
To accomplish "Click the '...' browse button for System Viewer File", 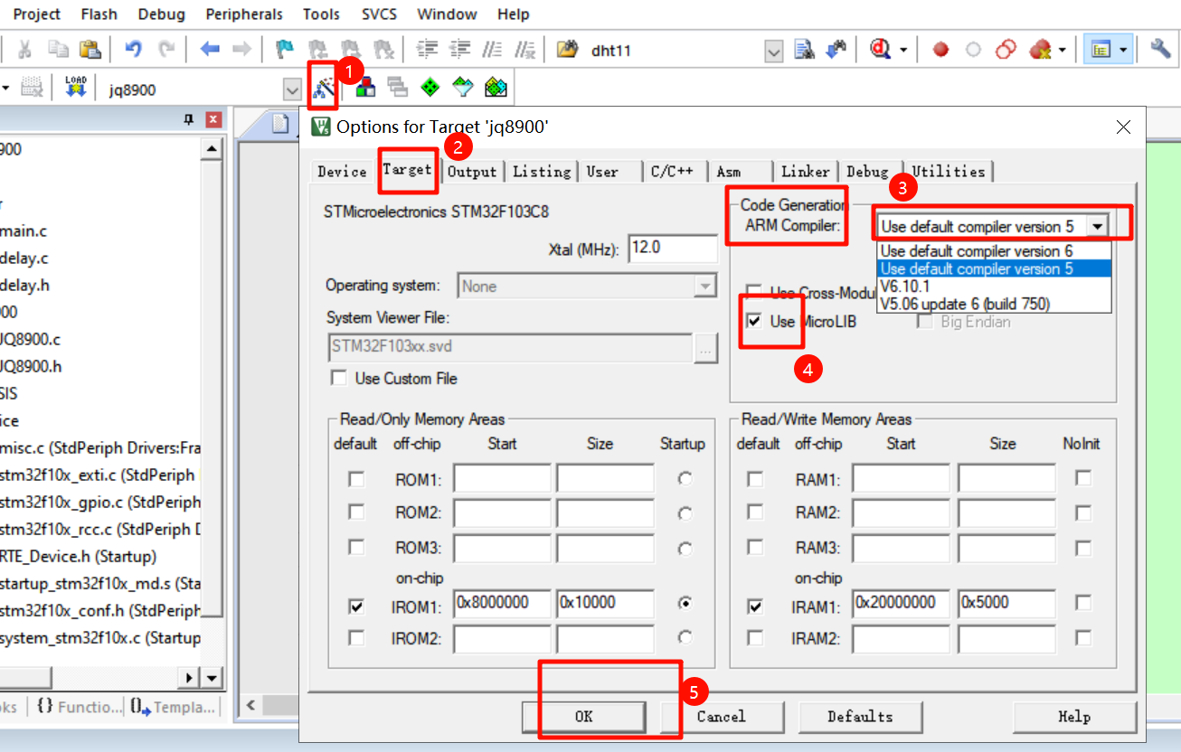I will [705, 347].
